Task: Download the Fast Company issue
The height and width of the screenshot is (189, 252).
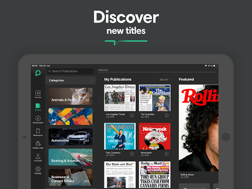Action: 132,154
